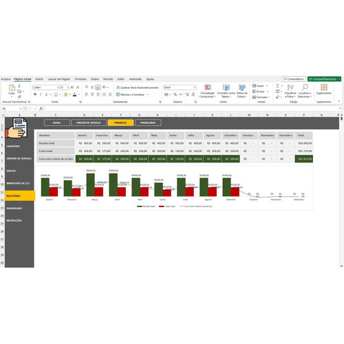Switch to Layout da Página tab
This screenshot has width=344, height=344.
click(x=58, y=79)
